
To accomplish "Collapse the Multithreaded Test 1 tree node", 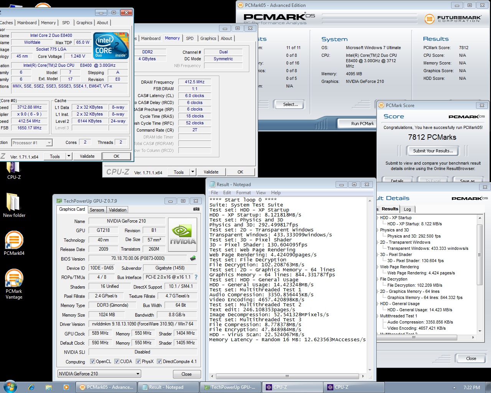I will (x=377, y=316).
